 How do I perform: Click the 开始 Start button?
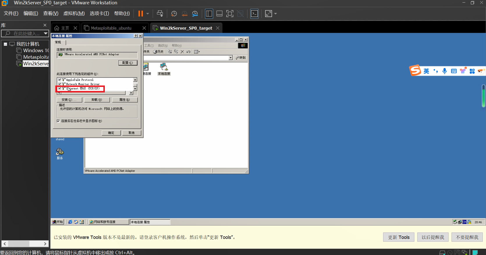tap(58, 222)
